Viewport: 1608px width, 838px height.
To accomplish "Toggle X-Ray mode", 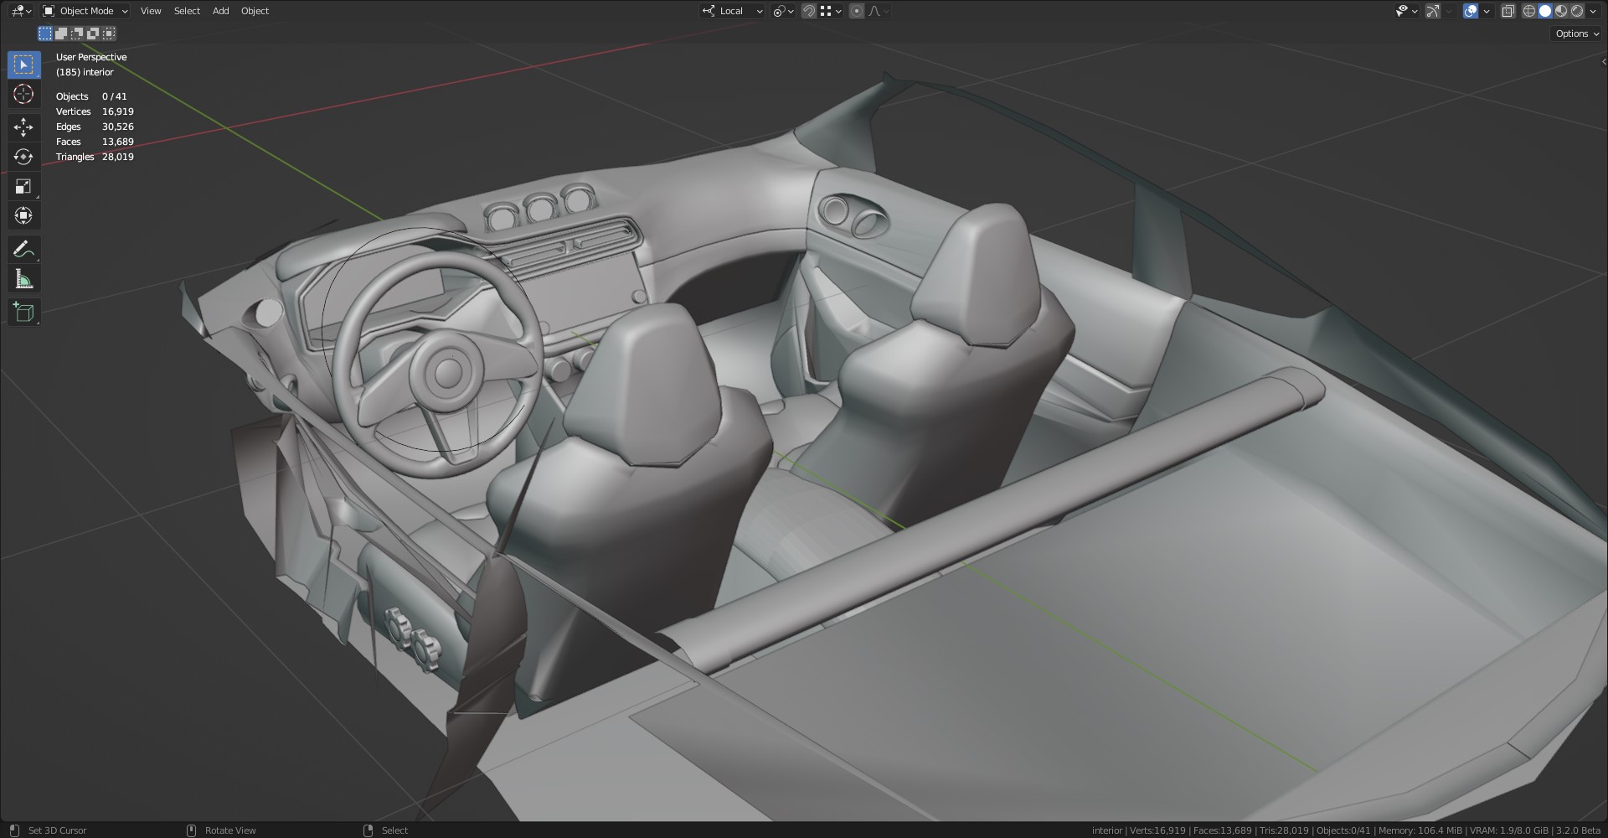I will click(1508, 11).
